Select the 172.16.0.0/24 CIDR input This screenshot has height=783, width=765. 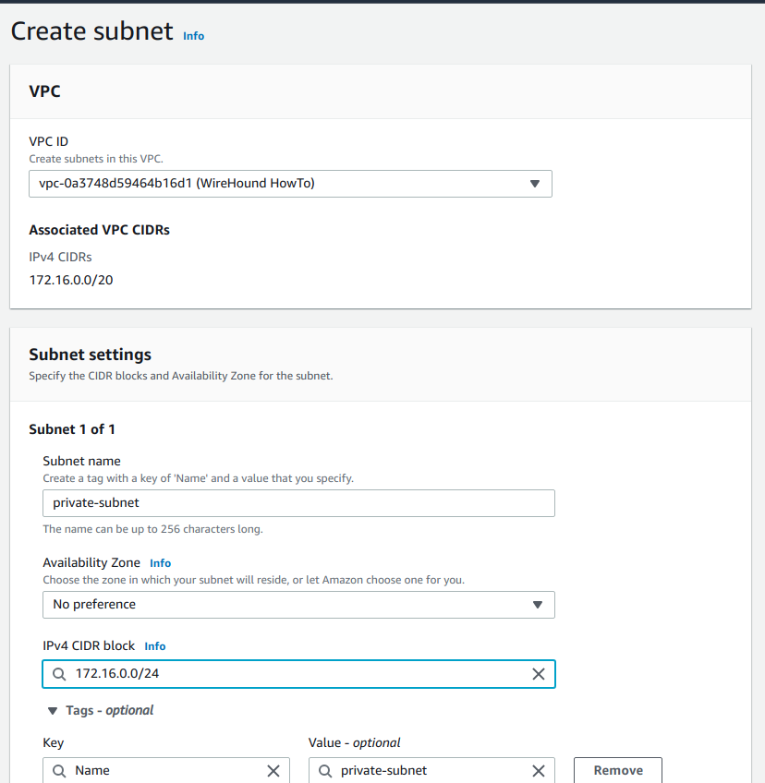[277, 673]
